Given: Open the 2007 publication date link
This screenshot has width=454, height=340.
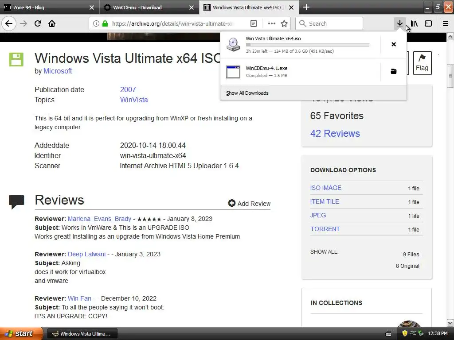Looking at the screenshot, I should [x=128, y=89].
